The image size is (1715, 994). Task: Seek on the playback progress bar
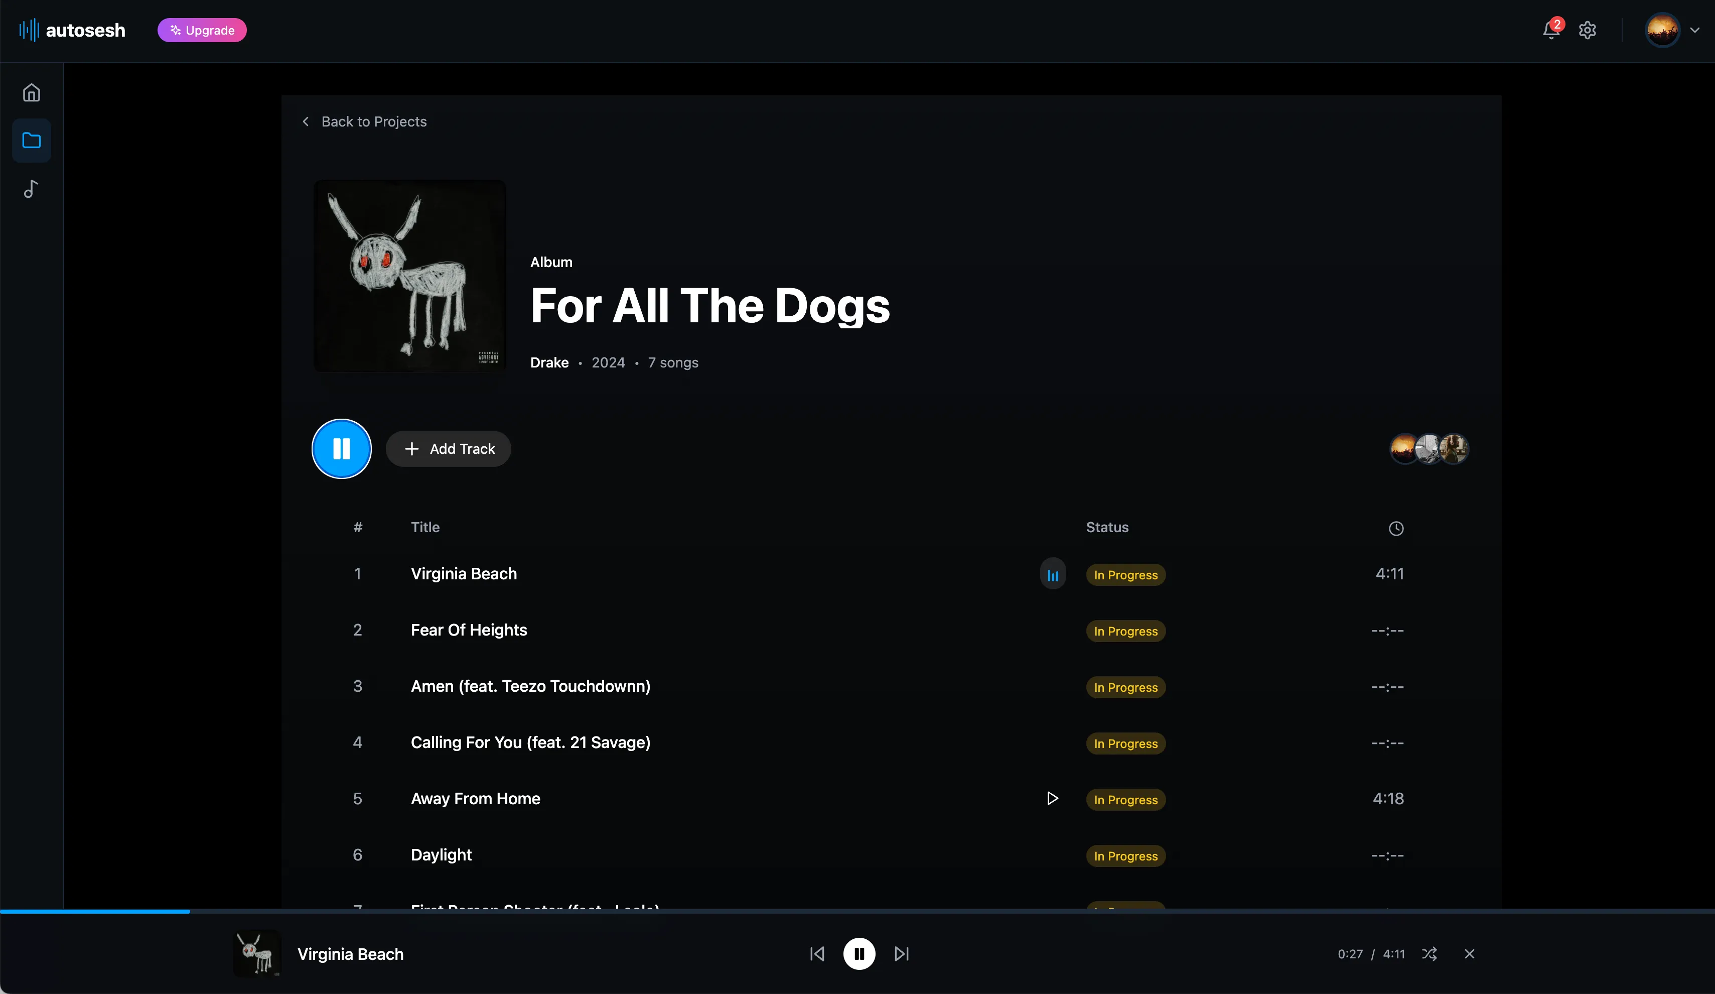857,911
